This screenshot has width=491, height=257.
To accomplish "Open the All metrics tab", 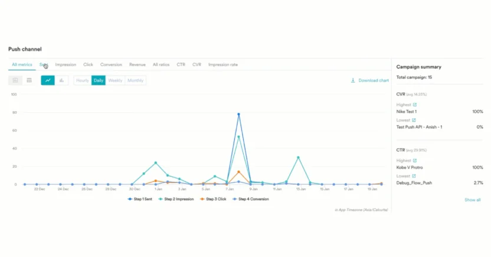I will [x=22, y=64].
